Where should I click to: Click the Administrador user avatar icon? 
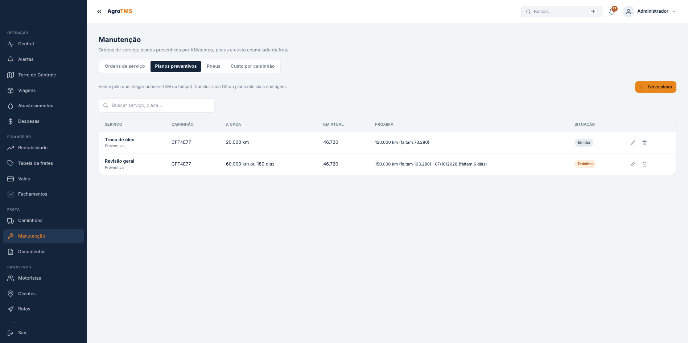[629, 12]
